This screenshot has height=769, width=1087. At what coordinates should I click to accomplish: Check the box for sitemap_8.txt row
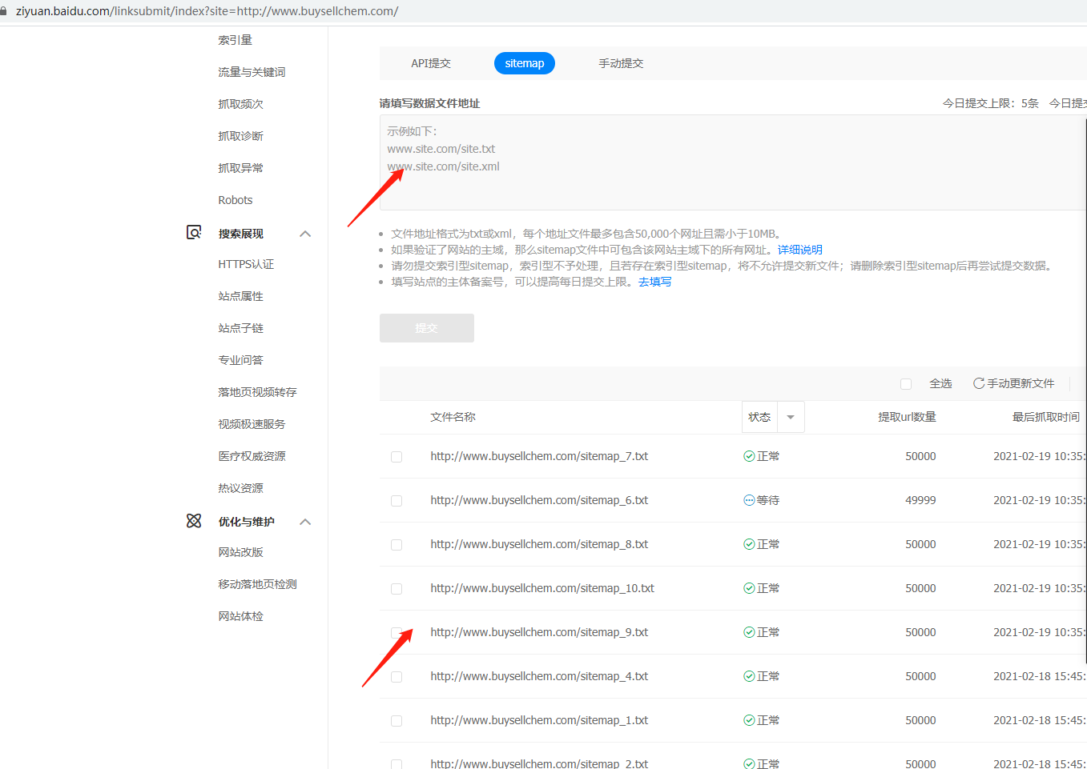pos(397,545)
